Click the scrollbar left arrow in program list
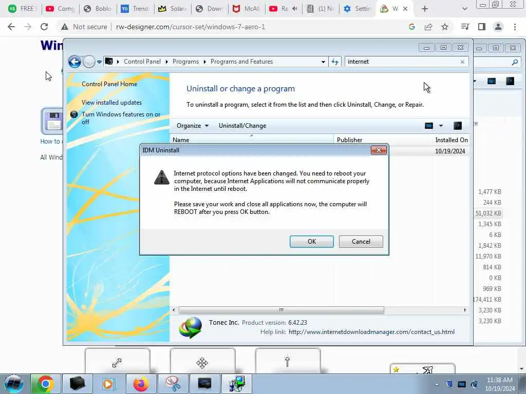Viewport: 526px width, 394px height. [x=174, y=310]
